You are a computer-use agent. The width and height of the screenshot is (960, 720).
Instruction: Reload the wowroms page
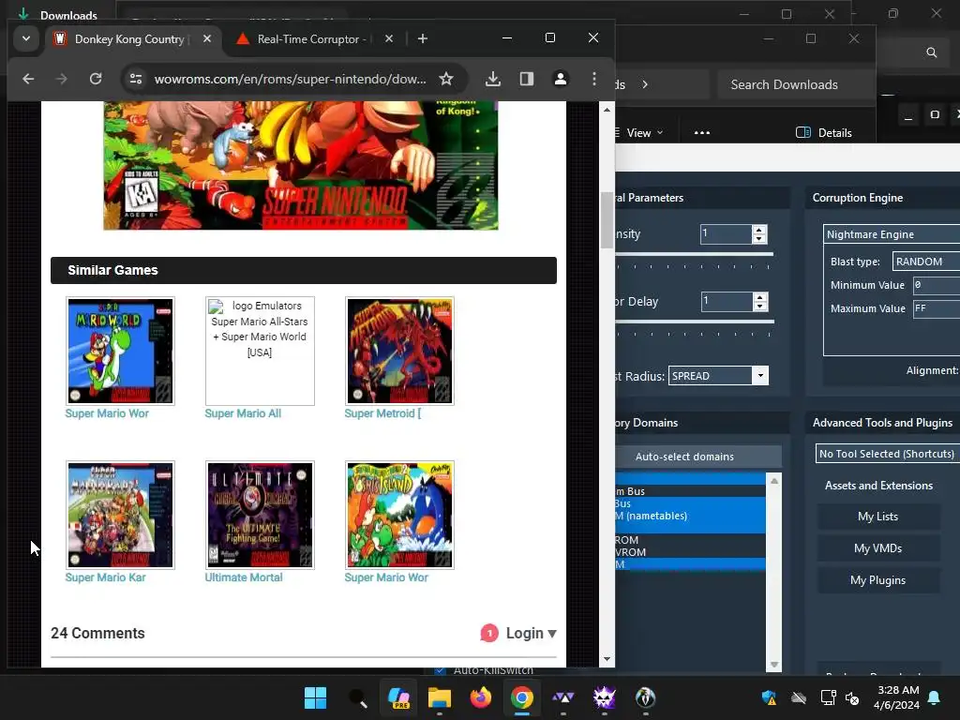click(96, 79)
